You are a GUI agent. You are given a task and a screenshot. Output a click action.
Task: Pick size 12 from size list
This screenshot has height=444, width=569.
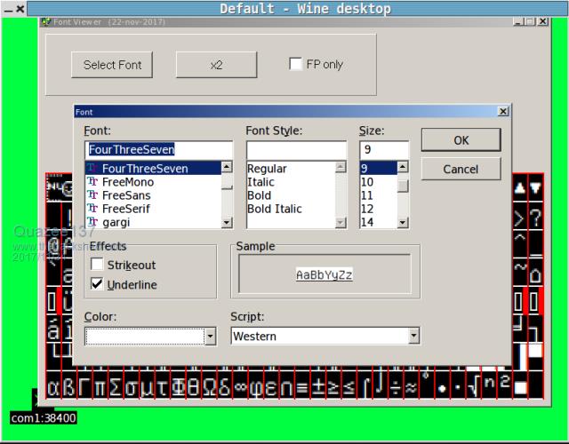[367, 209]
